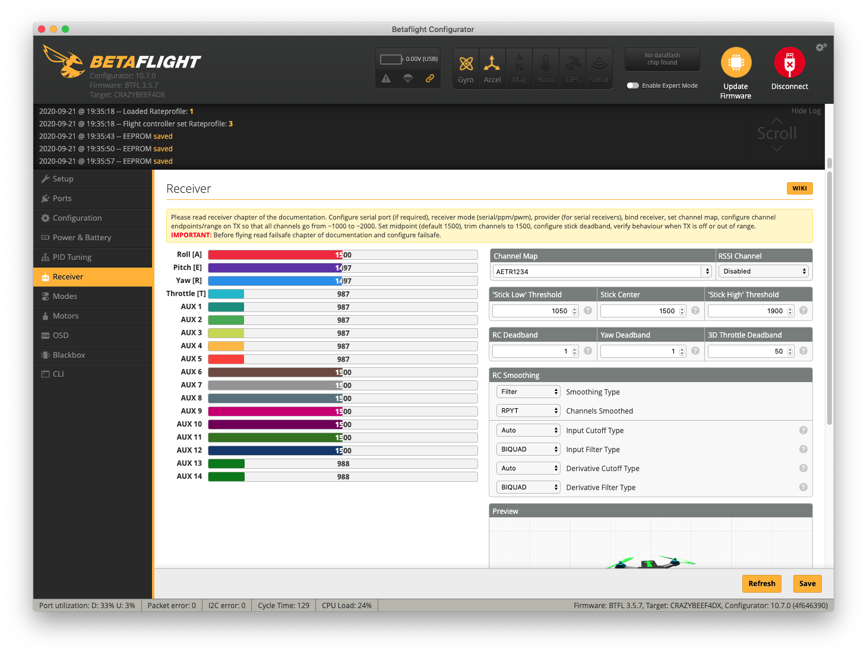
Task: Click the Stick High Threshold help icon
Action: point(803,310)
